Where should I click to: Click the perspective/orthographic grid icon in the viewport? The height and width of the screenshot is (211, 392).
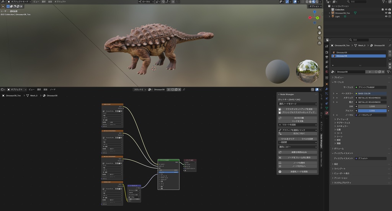coord(319,43)
